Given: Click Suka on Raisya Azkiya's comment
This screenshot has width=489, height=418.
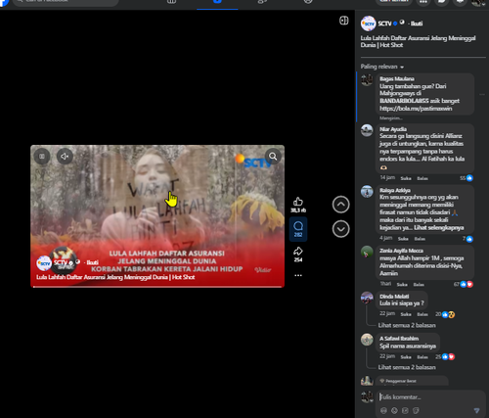Looking at the screenshot, I should [x=403, y=239].
